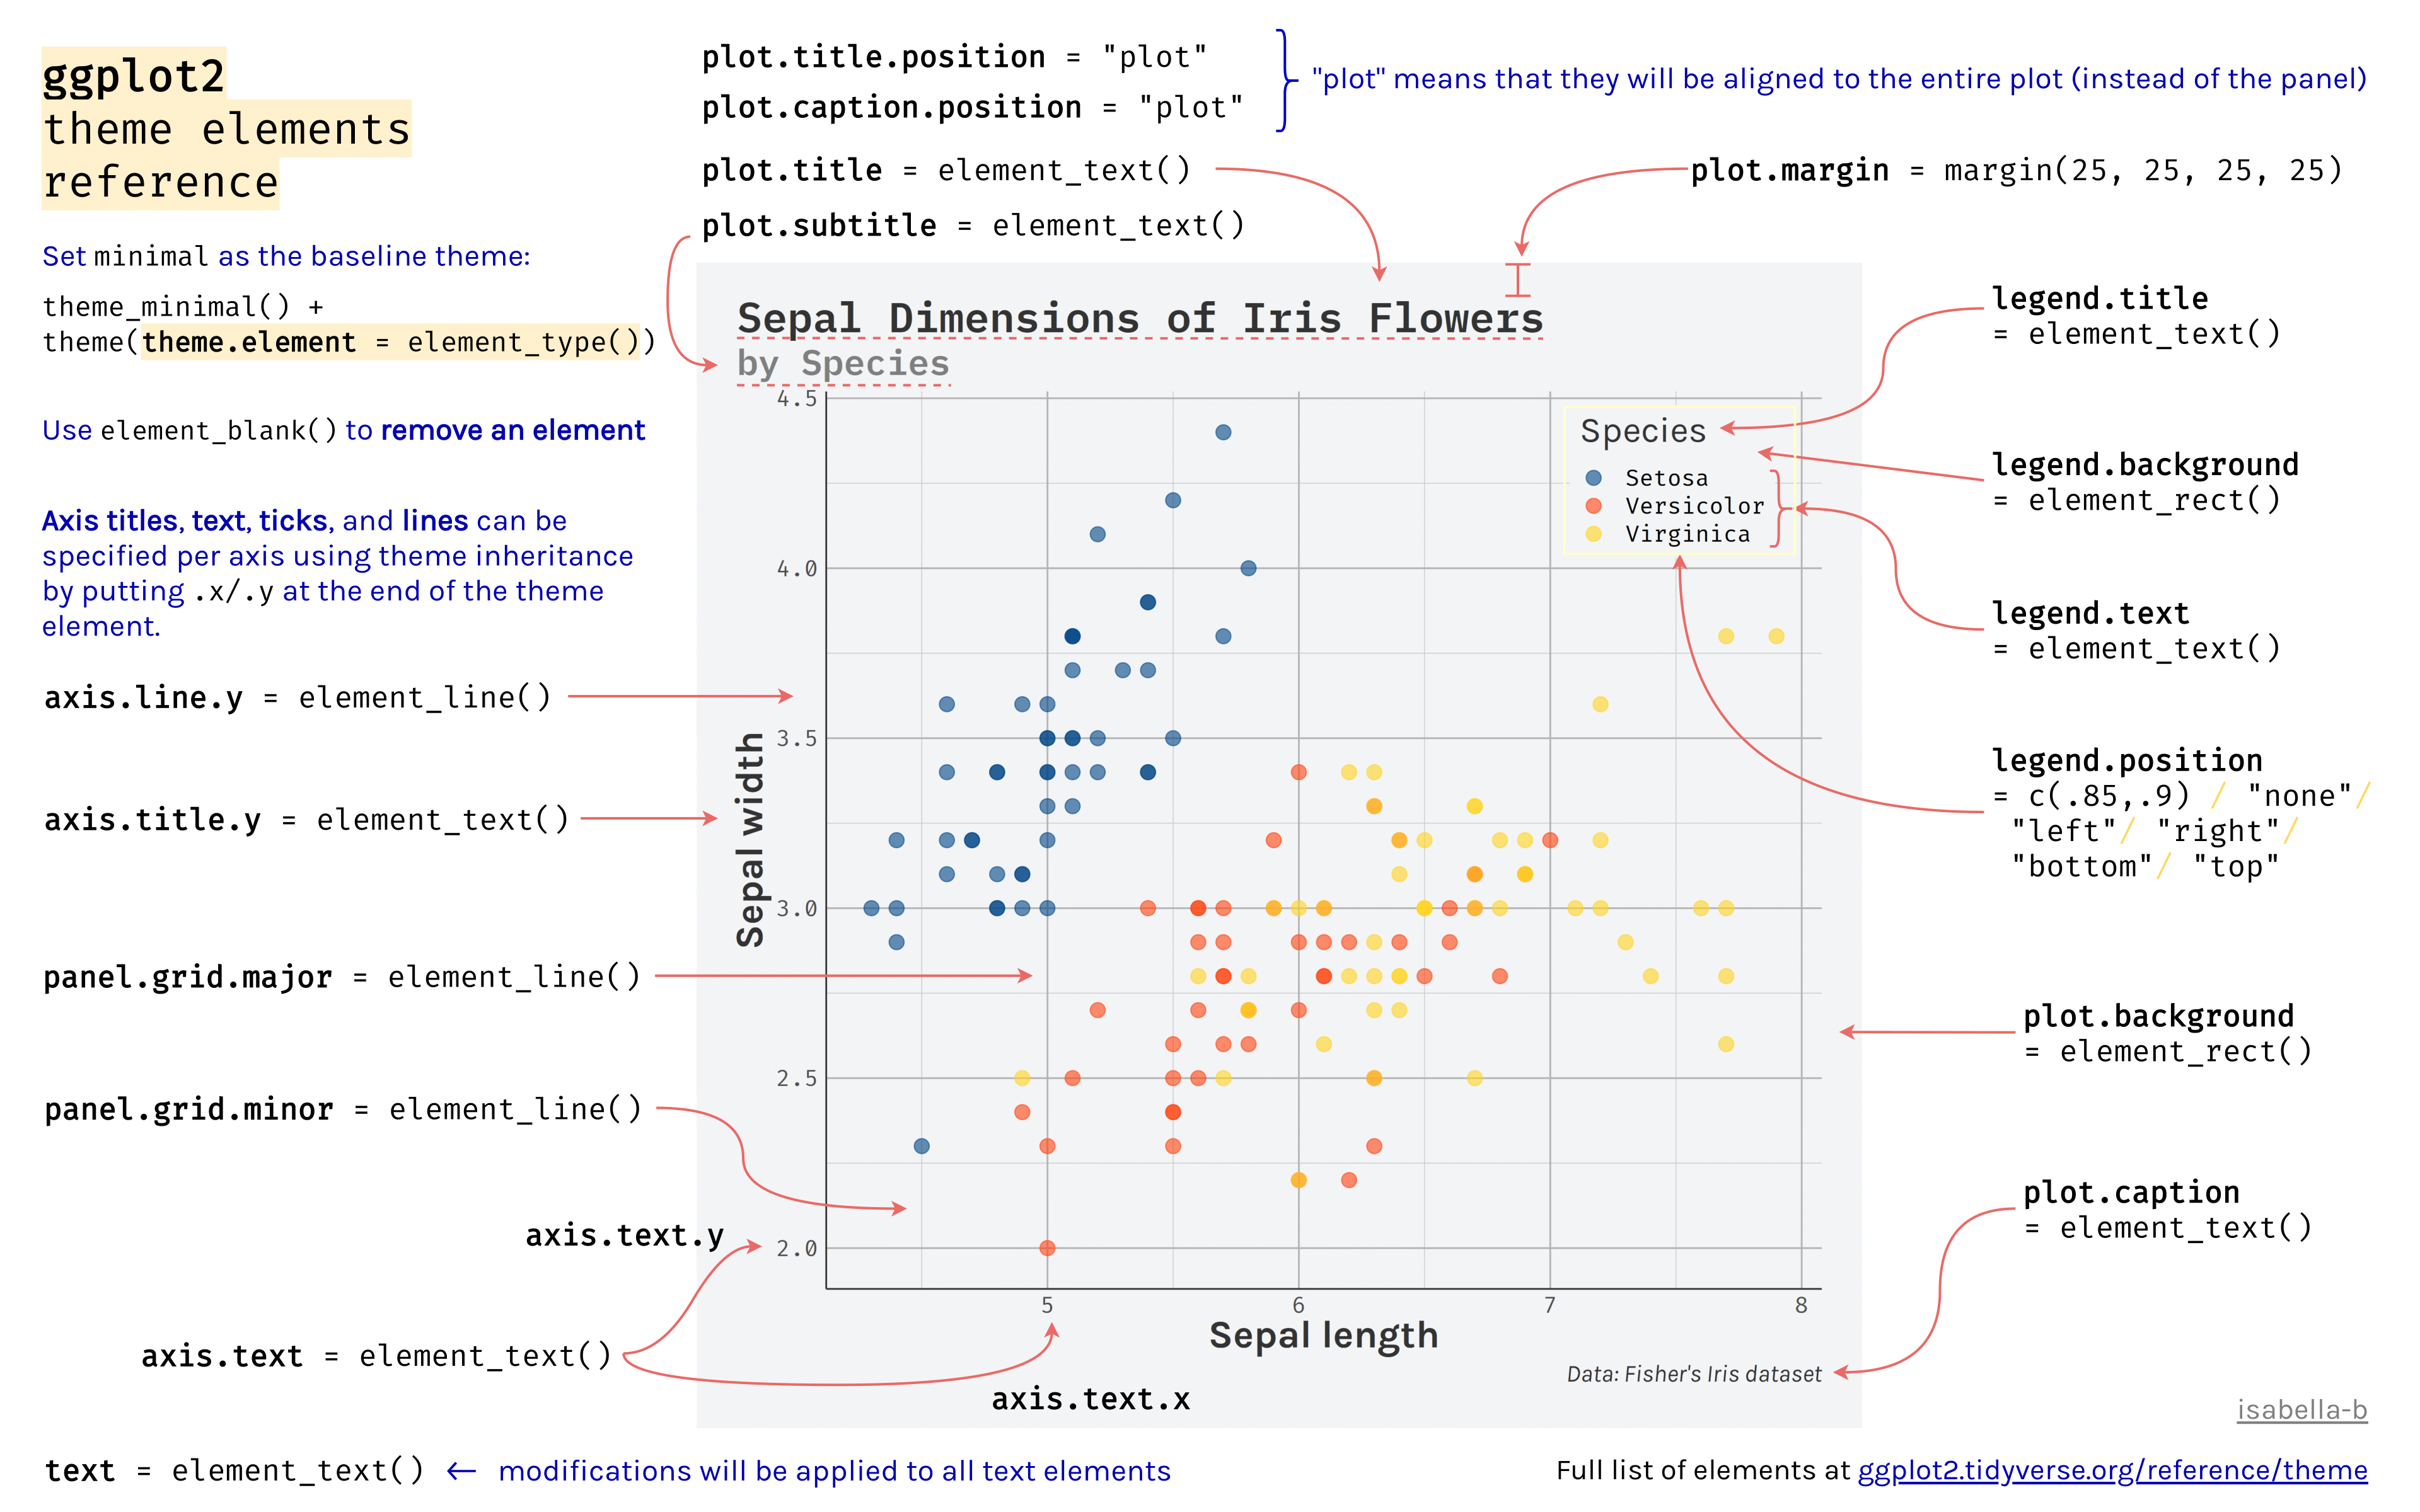Click the isabella-b author link
This screenshot has width=2420, height=1512.
coord(2301,1410)
